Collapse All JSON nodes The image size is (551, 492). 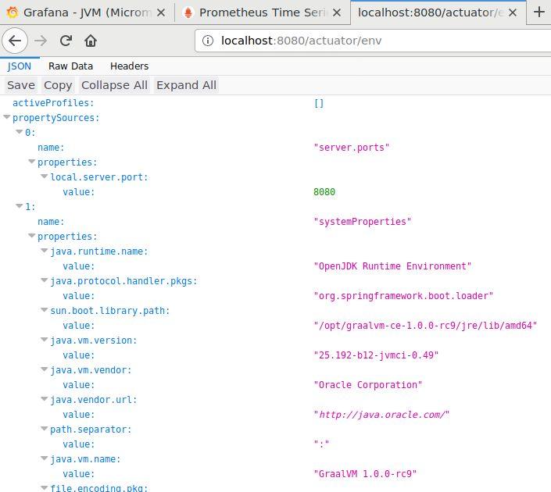coord(114,85)
